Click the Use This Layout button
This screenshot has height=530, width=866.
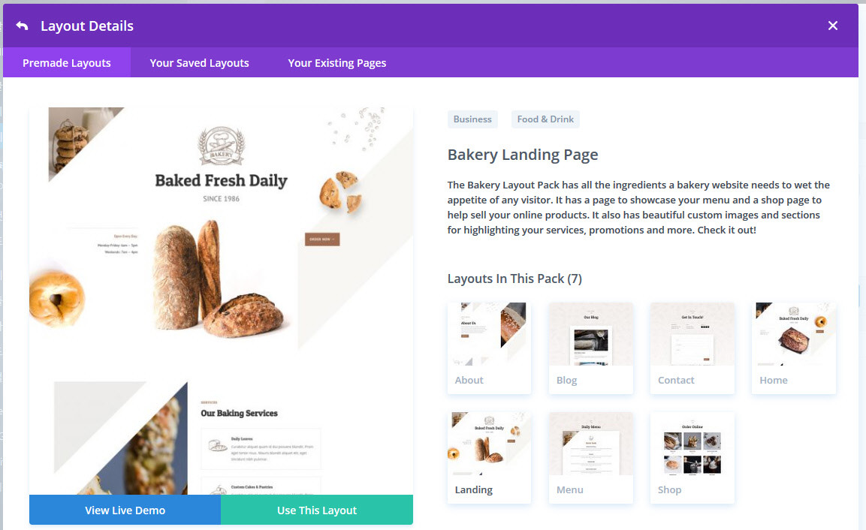(317, 510)
